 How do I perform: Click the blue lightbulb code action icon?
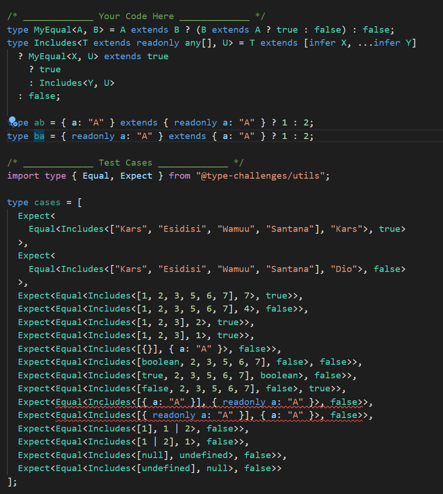(13, 121)
